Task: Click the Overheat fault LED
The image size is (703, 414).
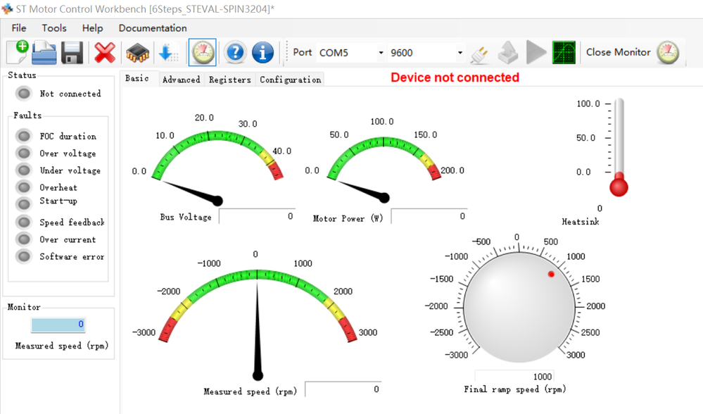Action: 24,187
